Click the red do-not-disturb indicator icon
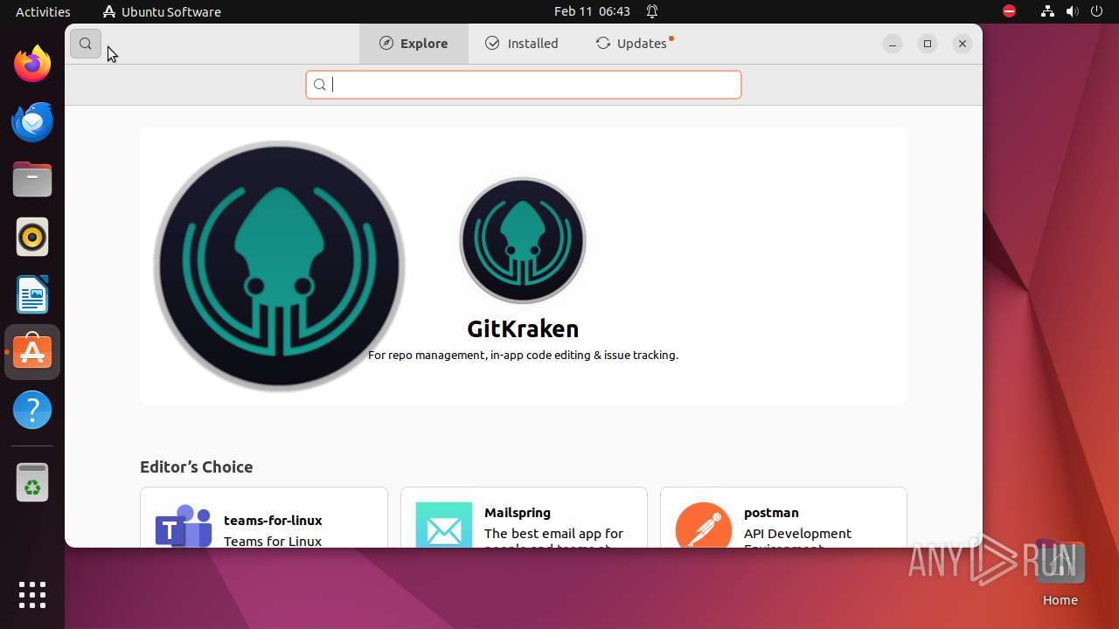Image resolution: width=1119 pixels, height=629 pixels. point(1009,11)
